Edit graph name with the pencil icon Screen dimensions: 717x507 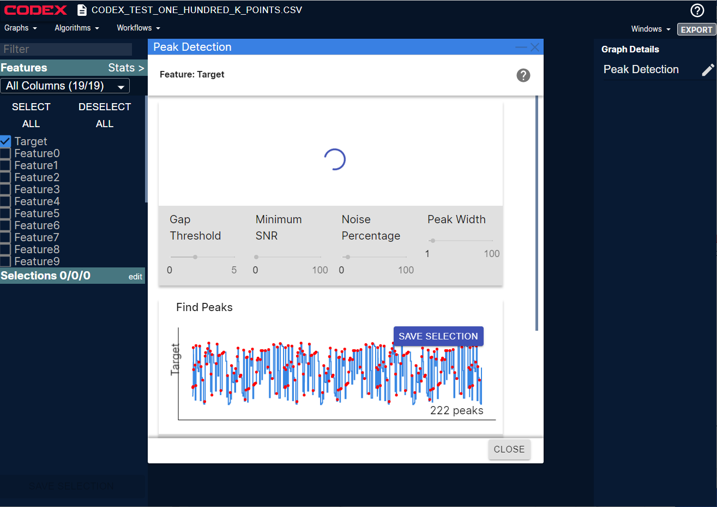[708, 70]
